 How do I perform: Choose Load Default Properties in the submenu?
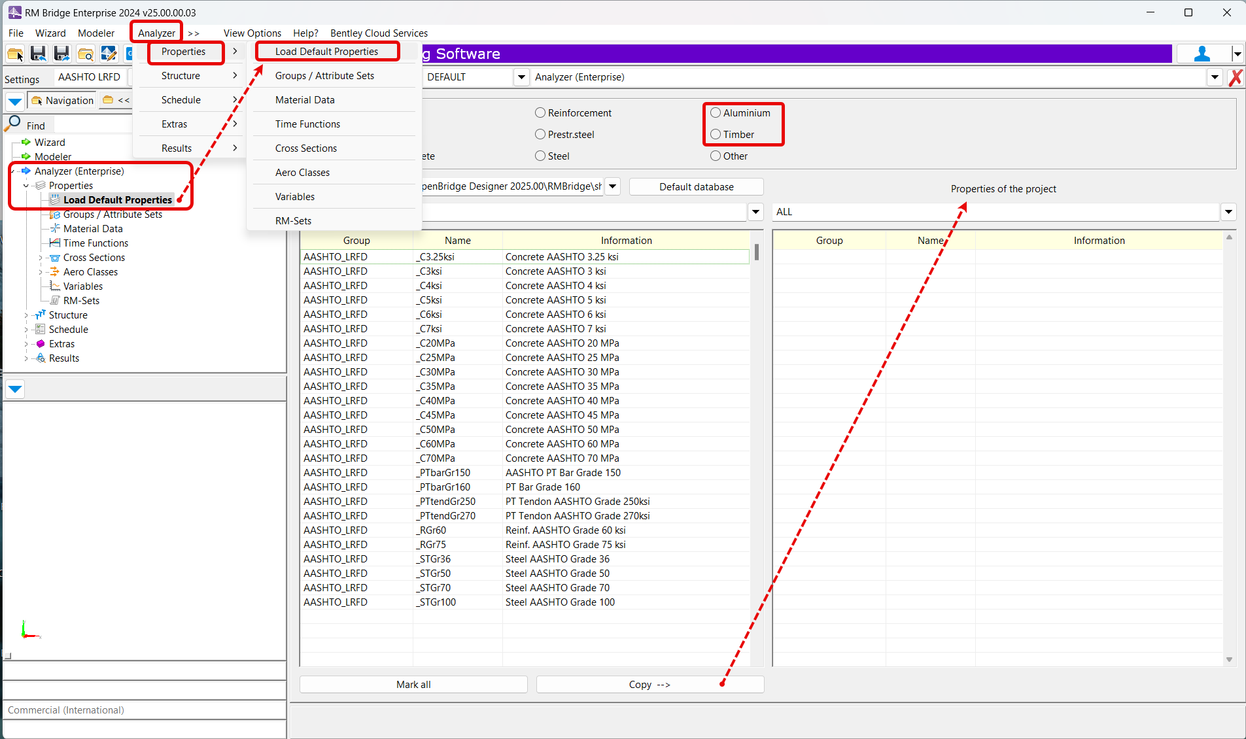(327, 52)
